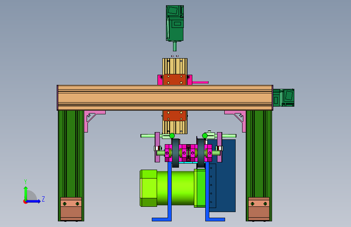Screen dimensions: 351x227
Task: Select the red-orange carriage plate above the beam
Action: tap(175, 80)
